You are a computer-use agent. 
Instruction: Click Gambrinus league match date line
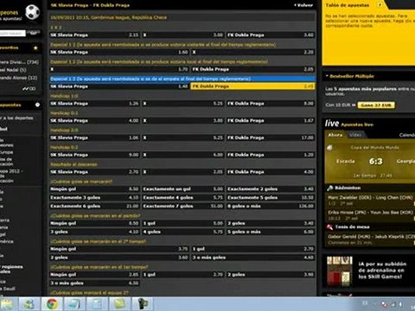coord(108,17)
